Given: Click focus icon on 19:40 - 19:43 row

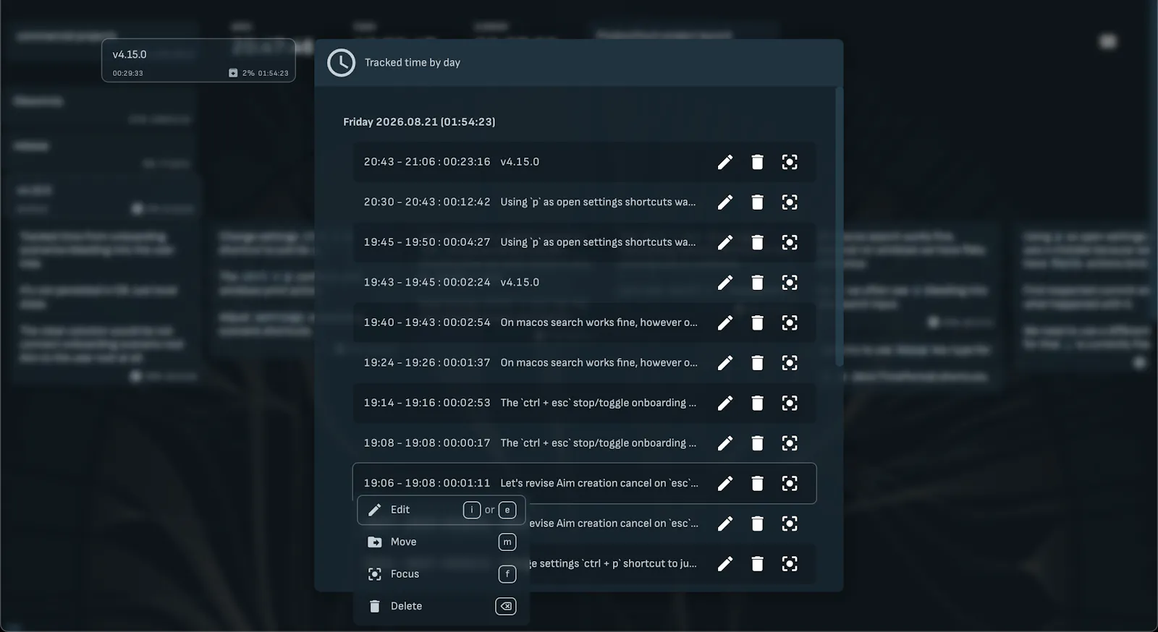Looking at the screenshot, I should tap(790, 323).
